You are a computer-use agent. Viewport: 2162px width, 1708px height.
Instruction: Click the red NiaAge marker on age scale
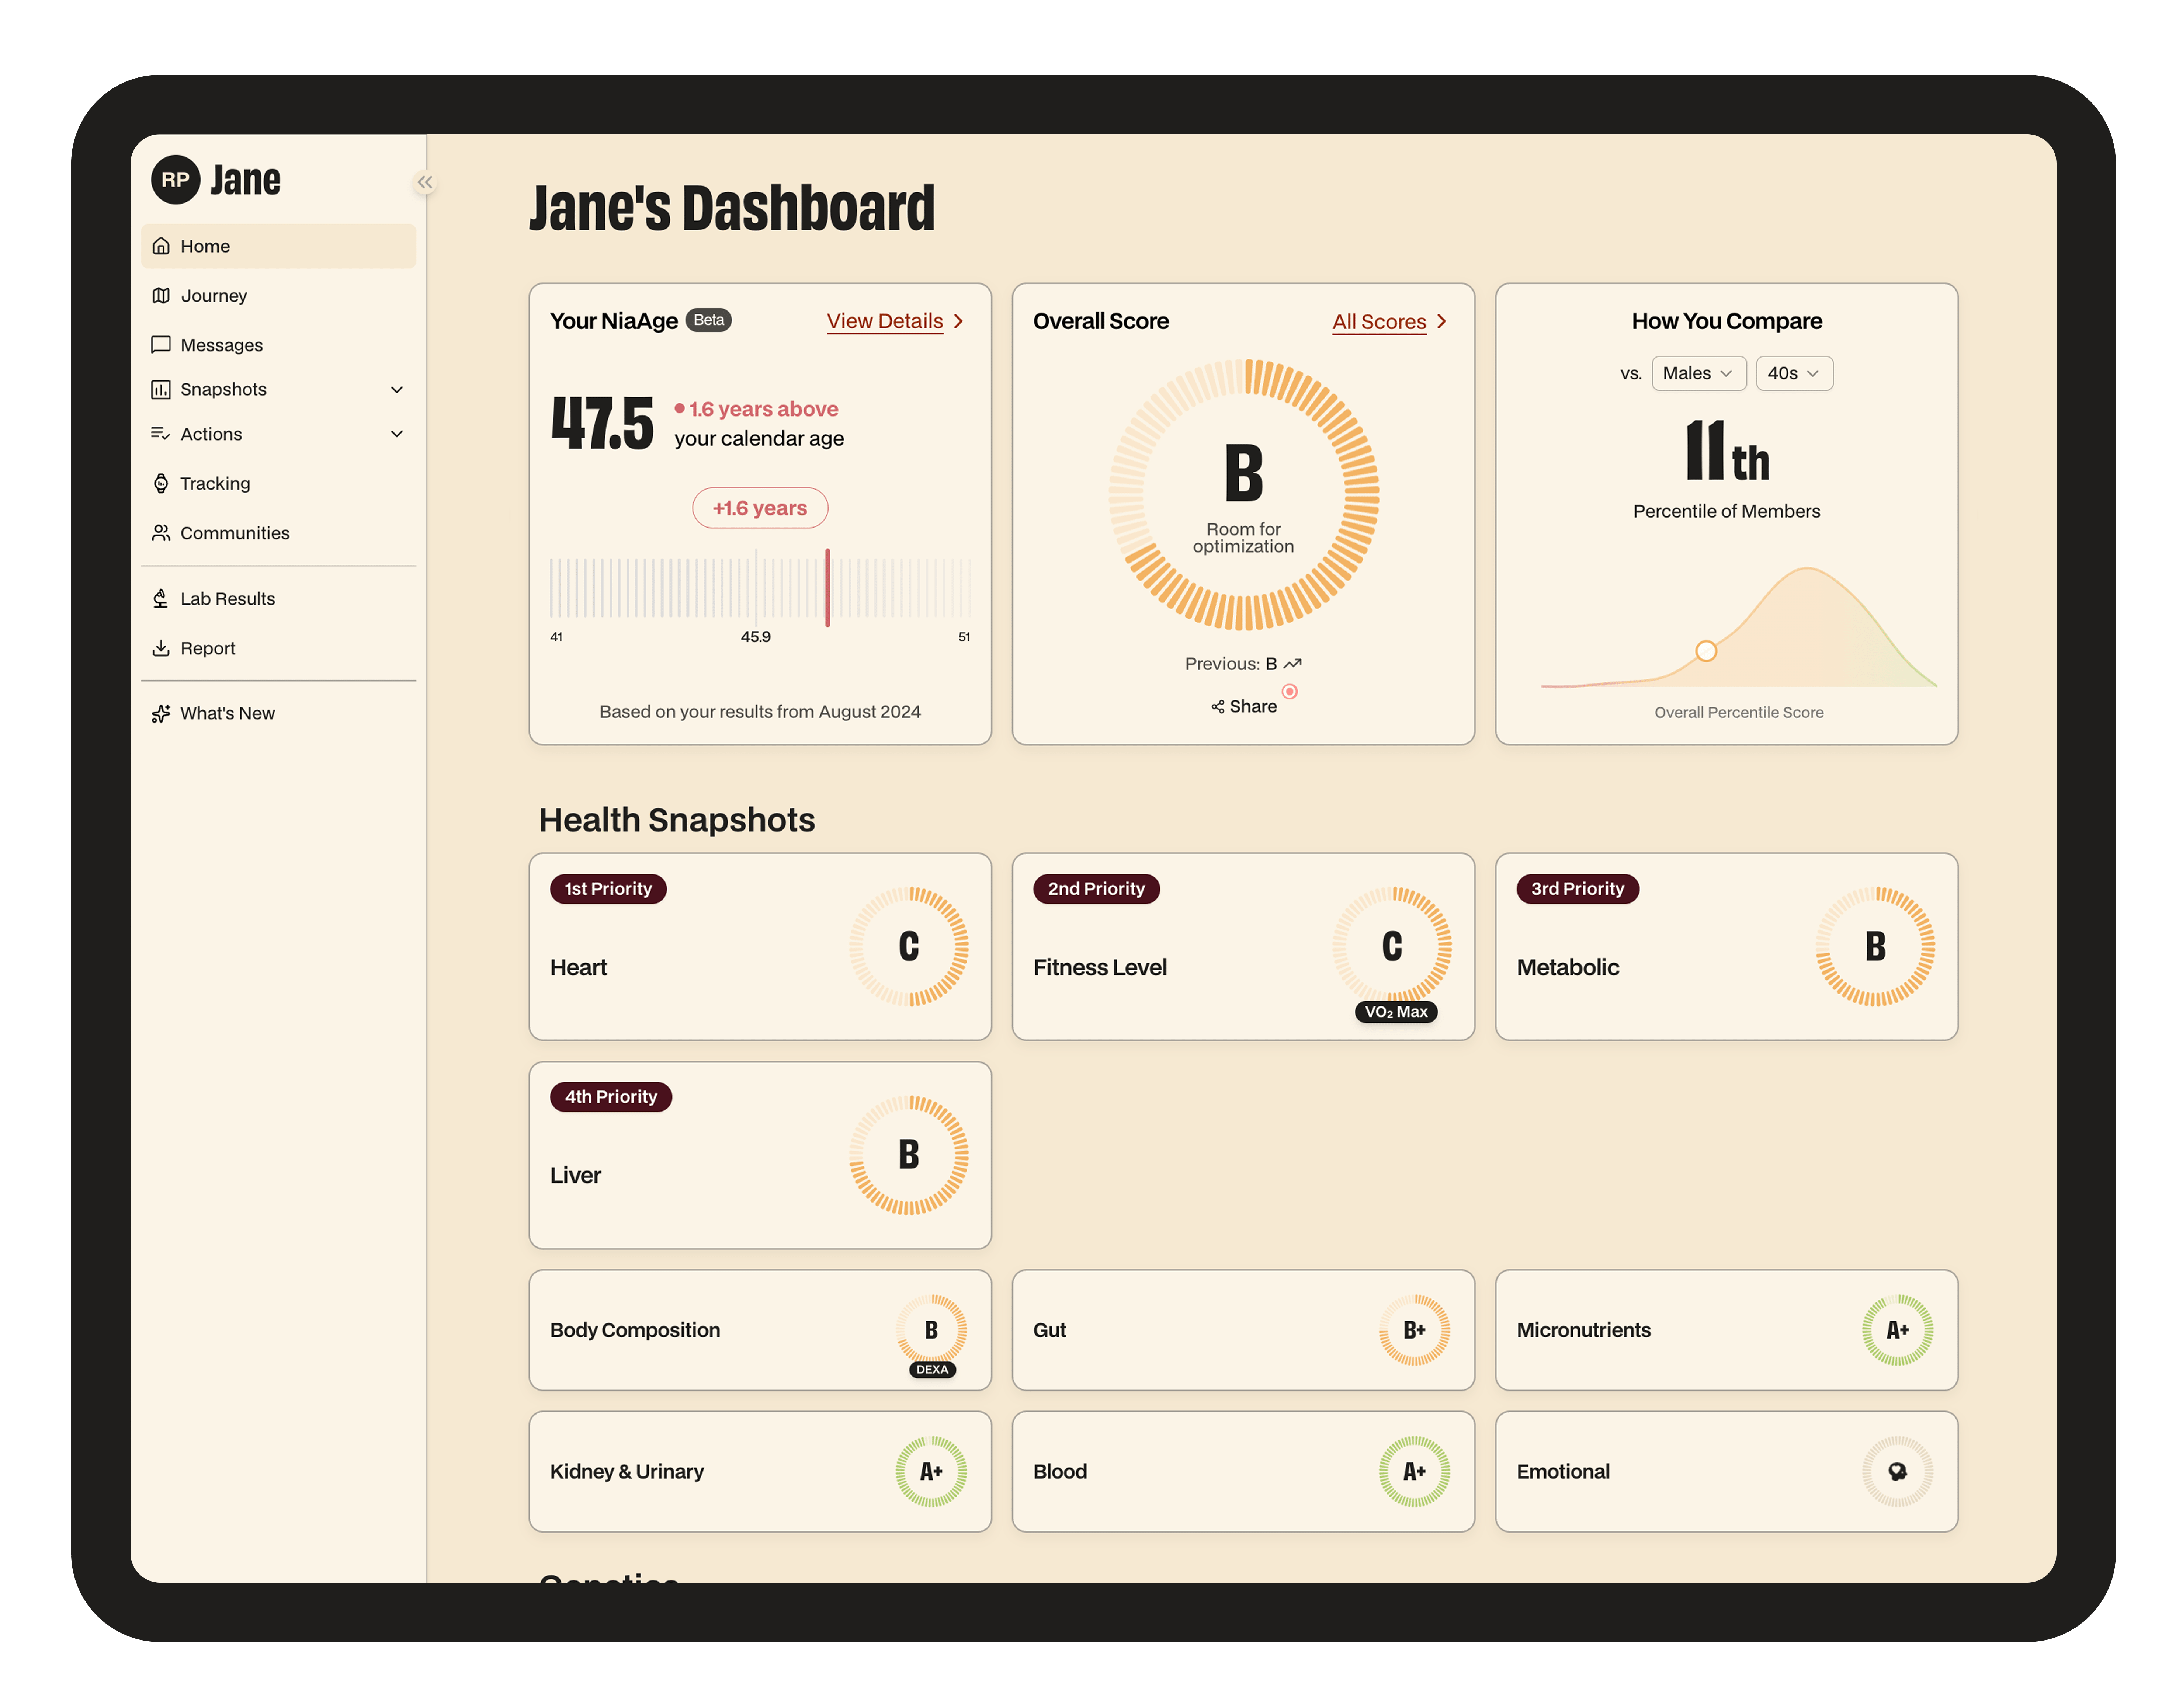click(x=827, y=588)
